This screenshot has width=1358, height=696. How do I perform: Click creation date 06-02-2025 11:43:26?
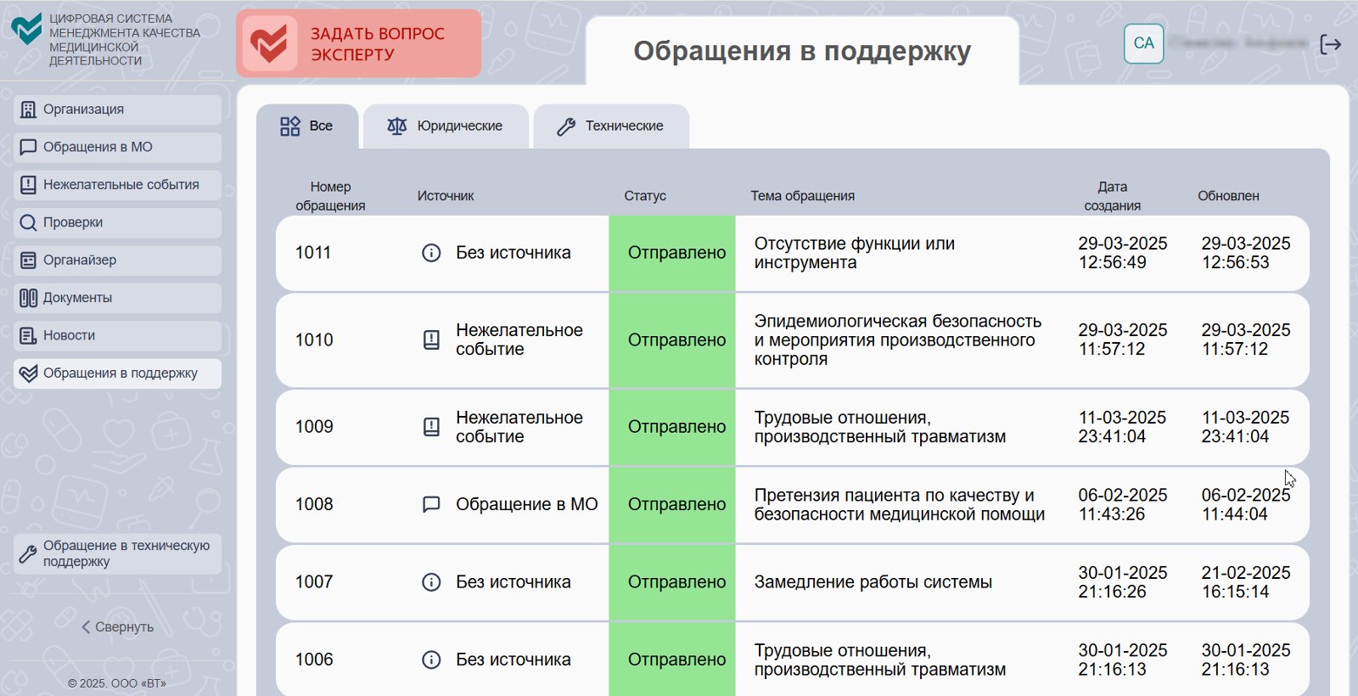pos(1122,504)
